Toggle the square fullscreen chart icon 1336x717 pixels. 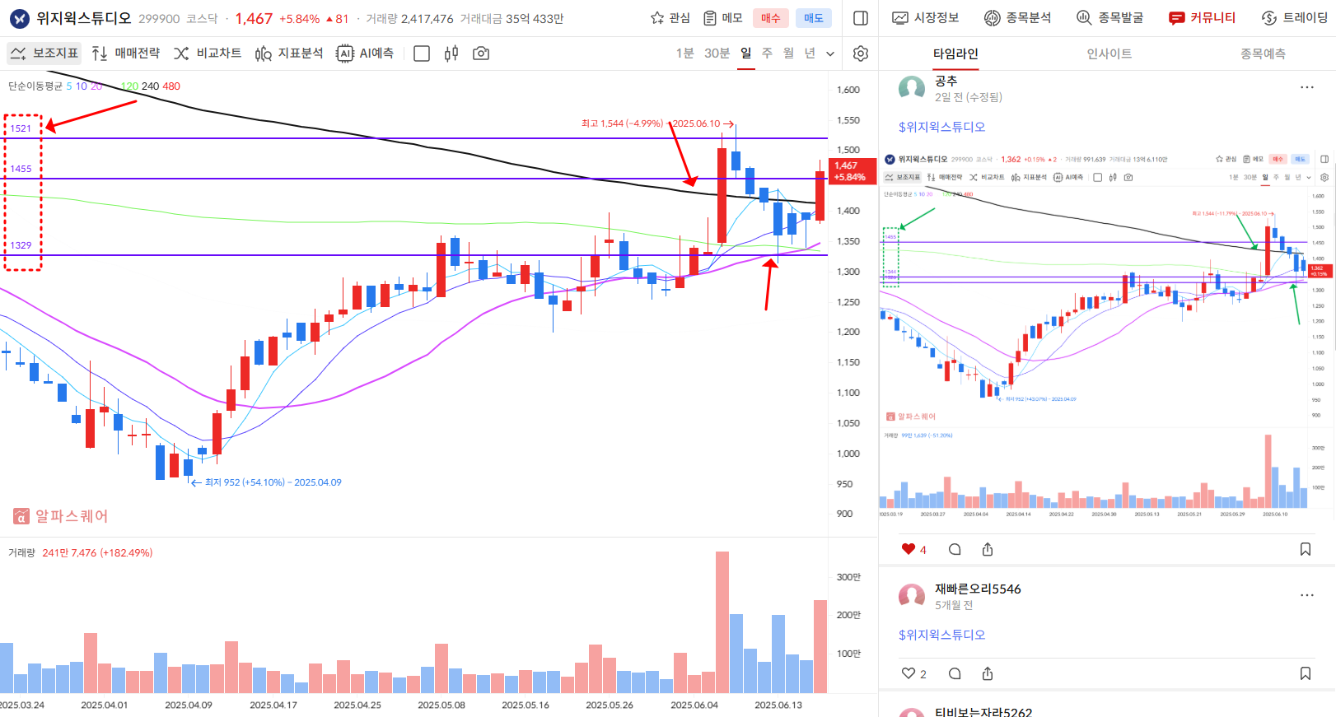(x=422, y=54)
